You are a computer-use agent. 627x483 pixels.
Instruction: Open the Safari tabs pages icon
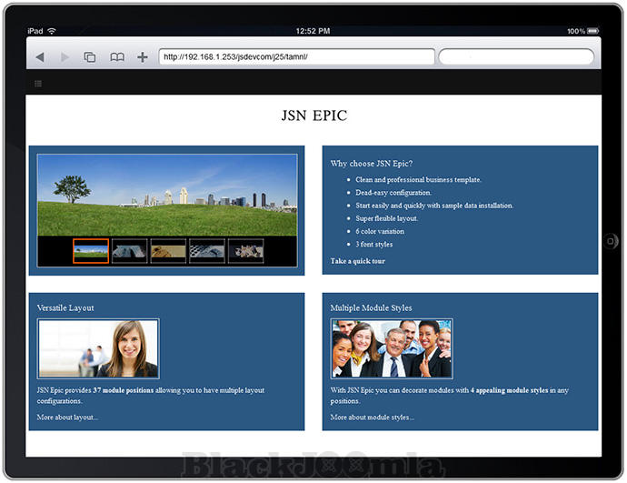click(90, 57)
